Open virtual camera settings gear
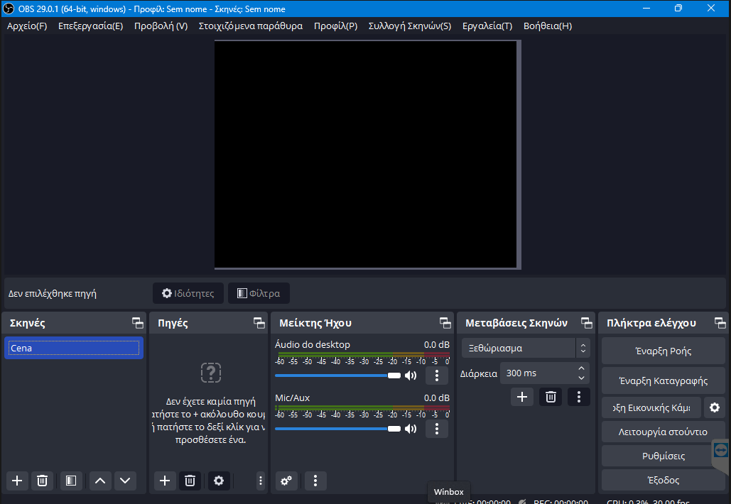The width and height of the screenshot is (731, 504). pyautogui.click(x=715, y=407)
